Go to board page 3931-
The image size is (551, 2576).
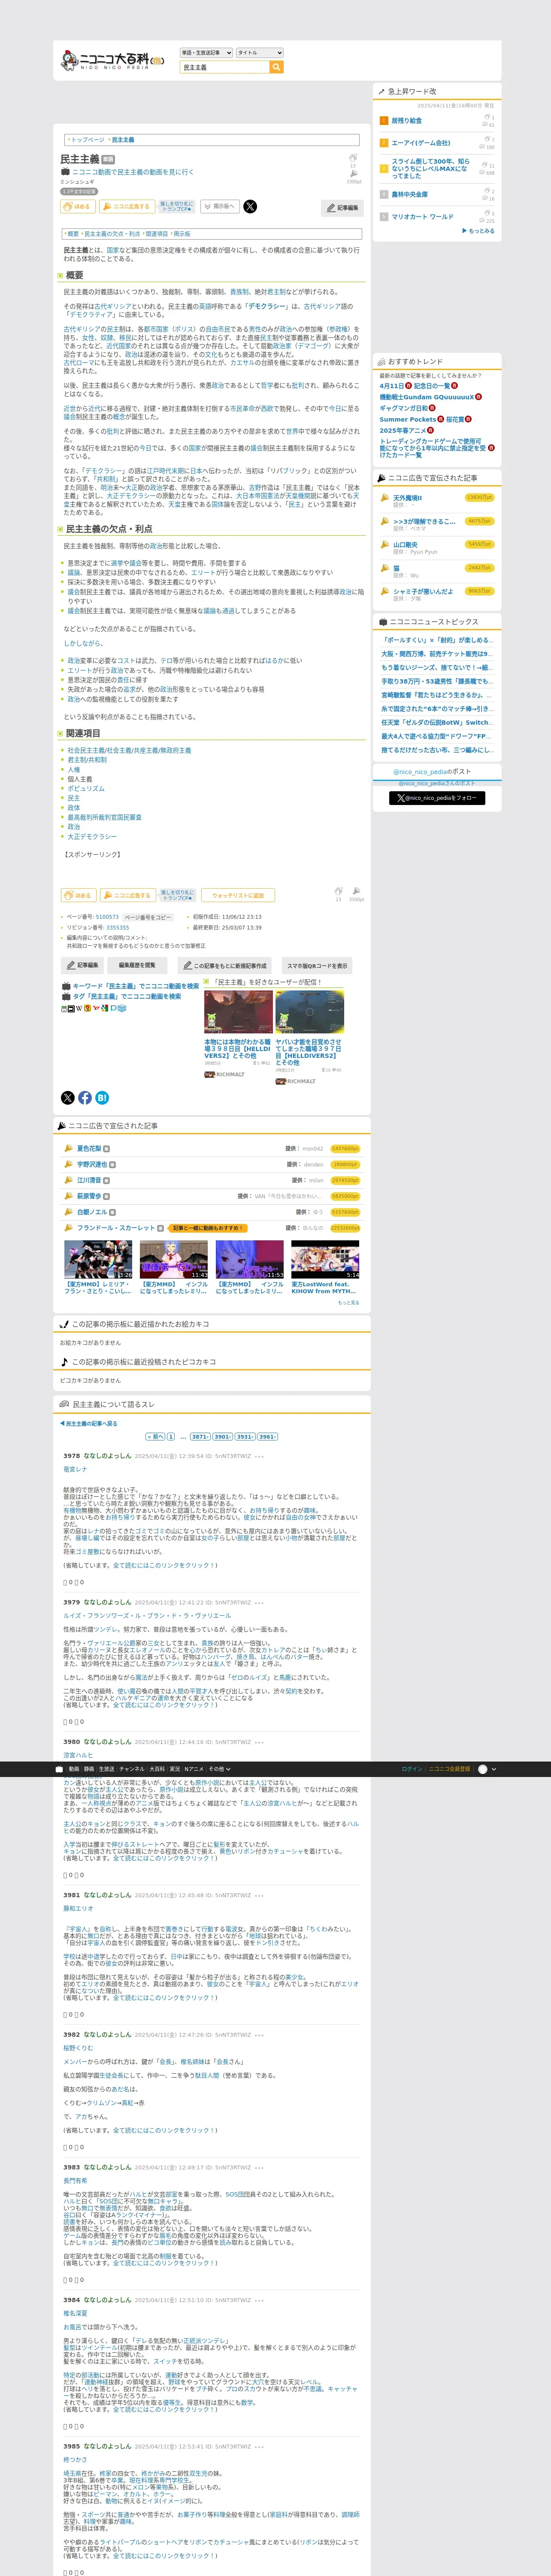pyautogui.click(x=245, y=1437)
